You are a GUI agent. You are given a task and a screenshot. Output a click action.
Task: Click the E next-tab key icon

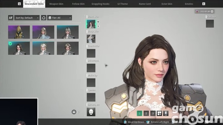coord(204,4)
